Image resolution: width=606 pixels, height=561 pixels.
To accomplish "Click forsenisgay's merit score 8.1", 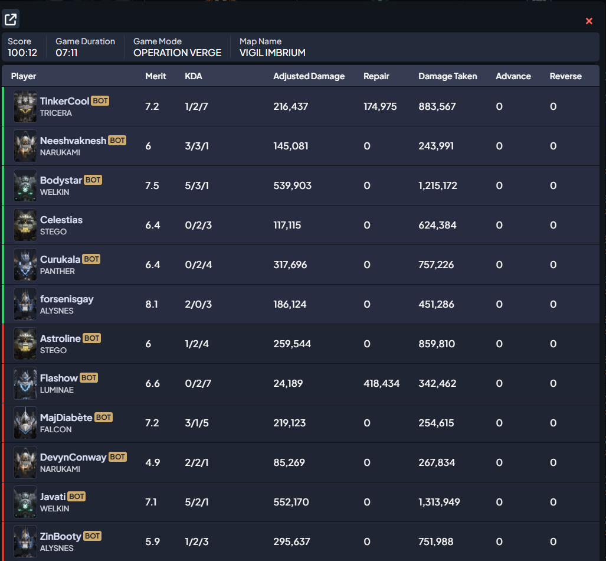I will (x=152, y=305).
